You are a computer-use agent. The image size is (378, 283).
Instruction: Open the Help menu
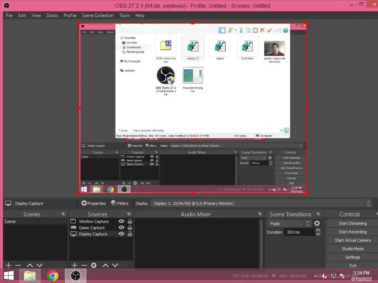[140, 15]
